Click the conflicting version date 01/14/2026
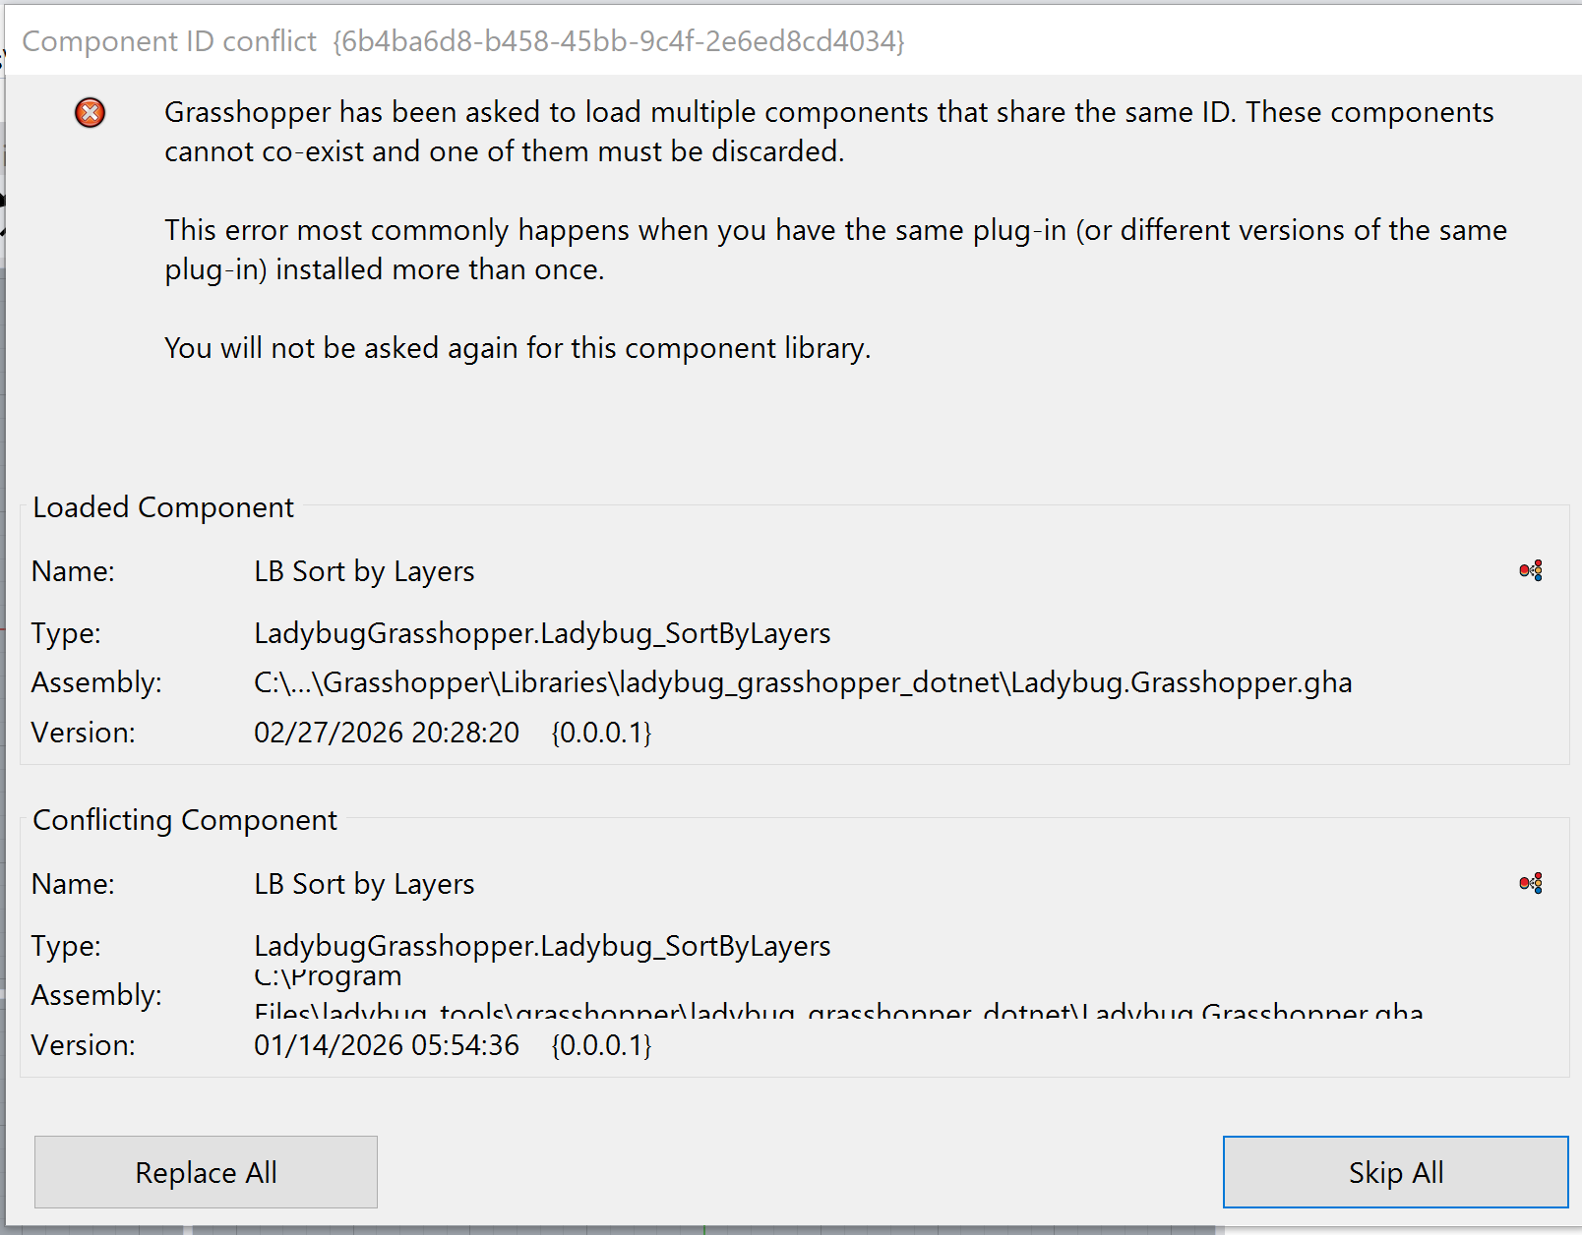 coord(386,1045)
